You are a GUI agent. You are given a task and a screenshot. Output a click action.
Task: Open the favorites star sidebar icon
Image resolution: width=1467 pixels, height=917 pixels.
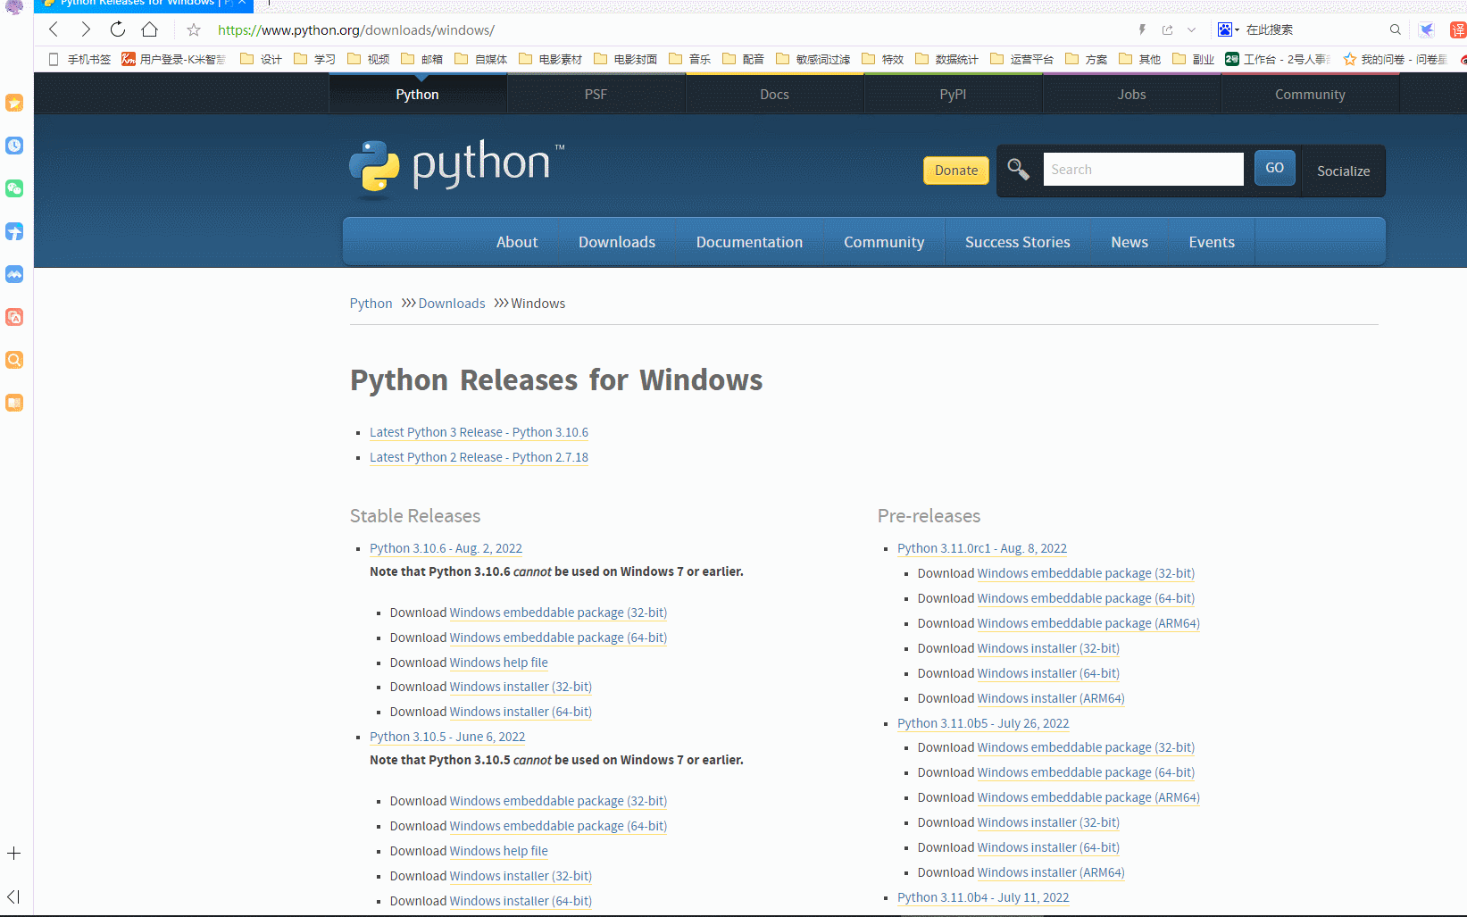click(x=14, y=103)
